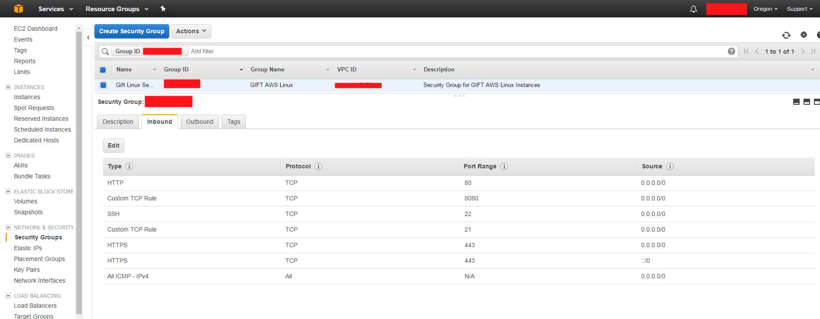Click Edit inbound rules button
The height and width of the screenshot is (319, 820).
coord(113,145)
